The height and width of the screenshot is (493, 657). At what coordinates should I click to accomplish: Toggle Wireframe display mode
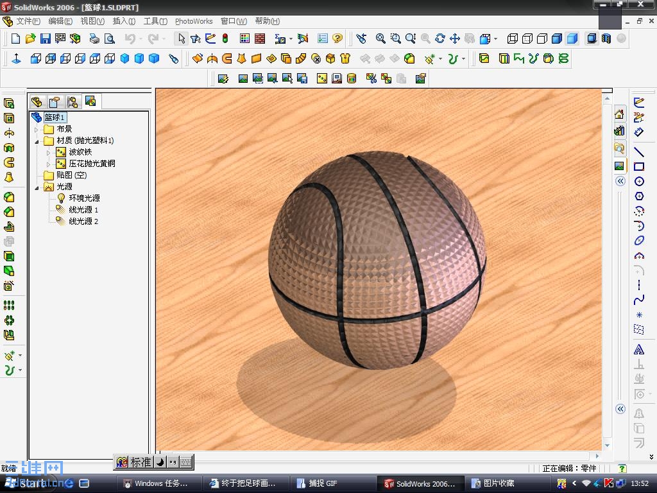[x=513, y=39]
